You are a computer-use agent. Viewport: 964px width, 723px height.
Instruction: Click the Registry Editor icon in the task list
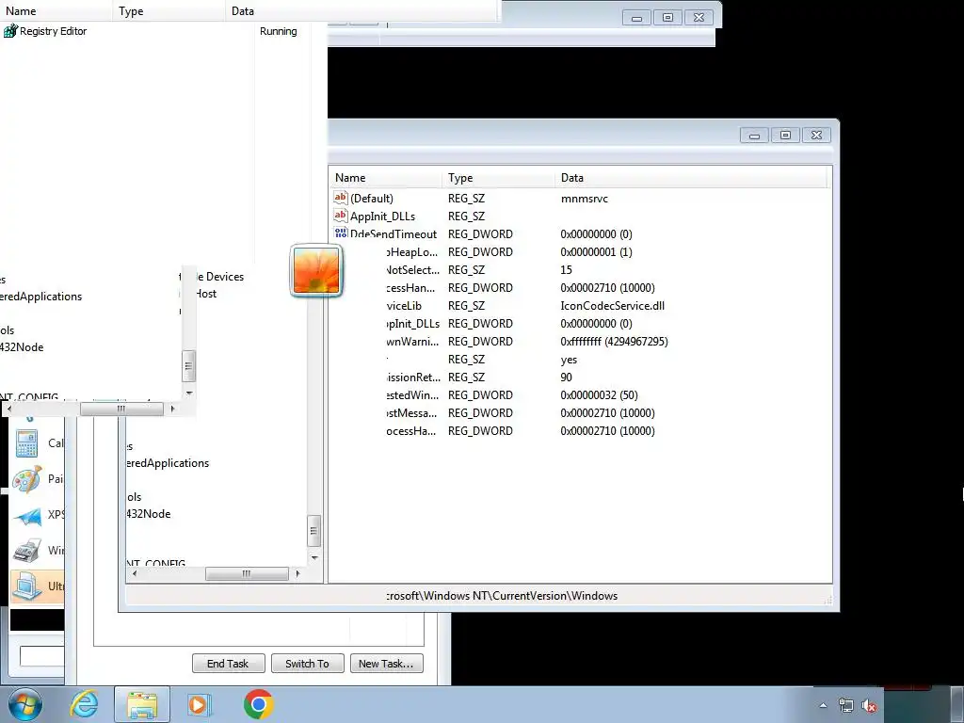click(x=9, y=31)
